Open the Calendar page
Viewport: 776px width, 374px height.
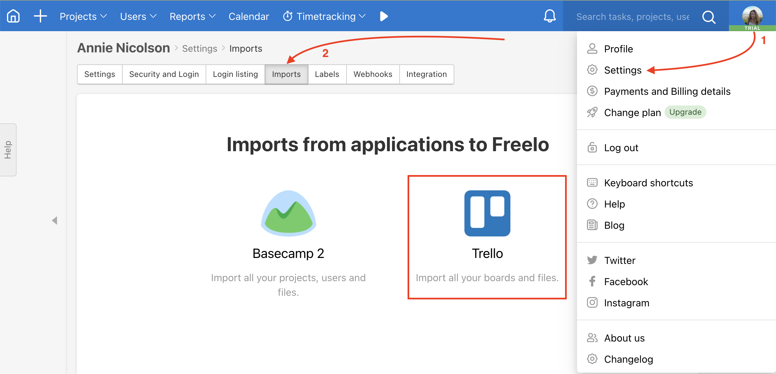[249, 16]
